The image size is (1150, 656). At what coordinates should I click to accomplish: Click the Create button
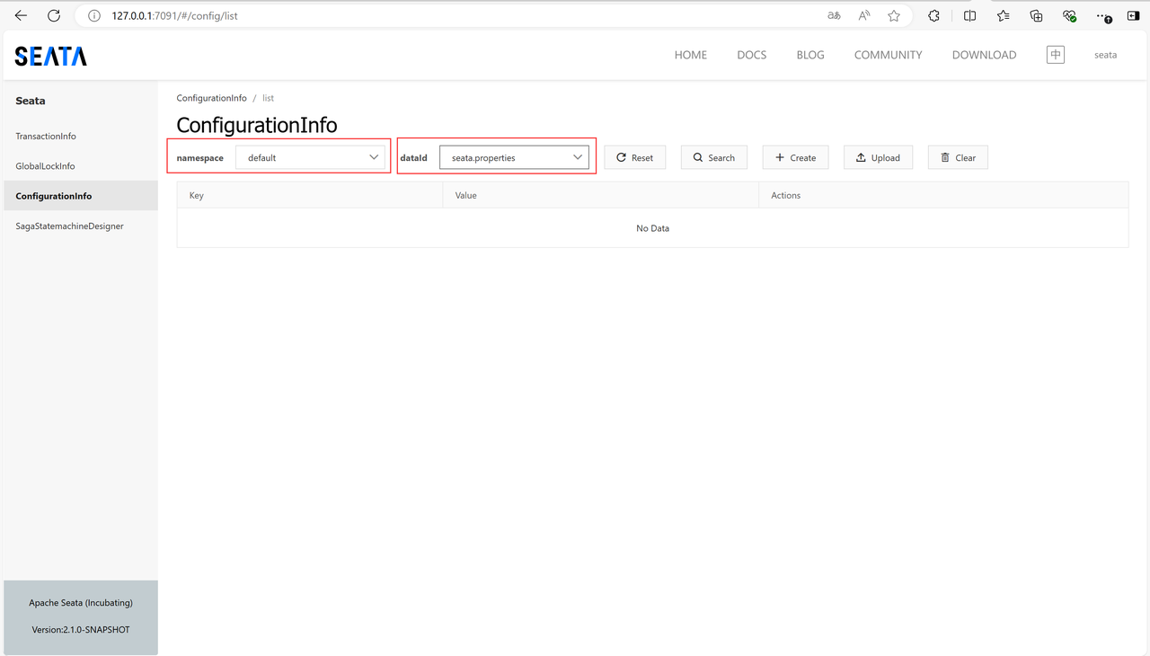click(x=795, y=157)
